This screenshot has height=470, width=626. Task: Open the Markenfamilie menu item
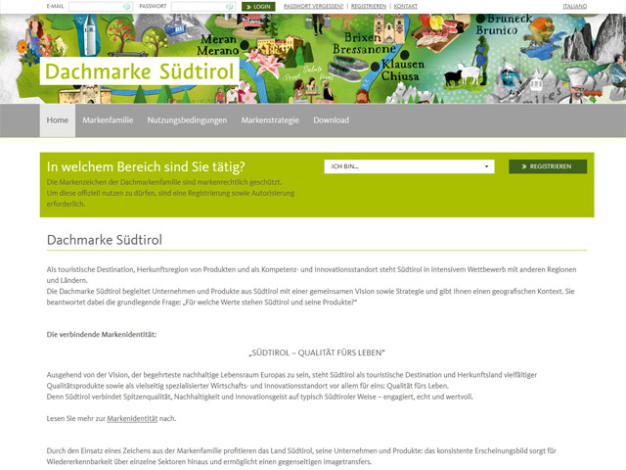coord(109,120)
